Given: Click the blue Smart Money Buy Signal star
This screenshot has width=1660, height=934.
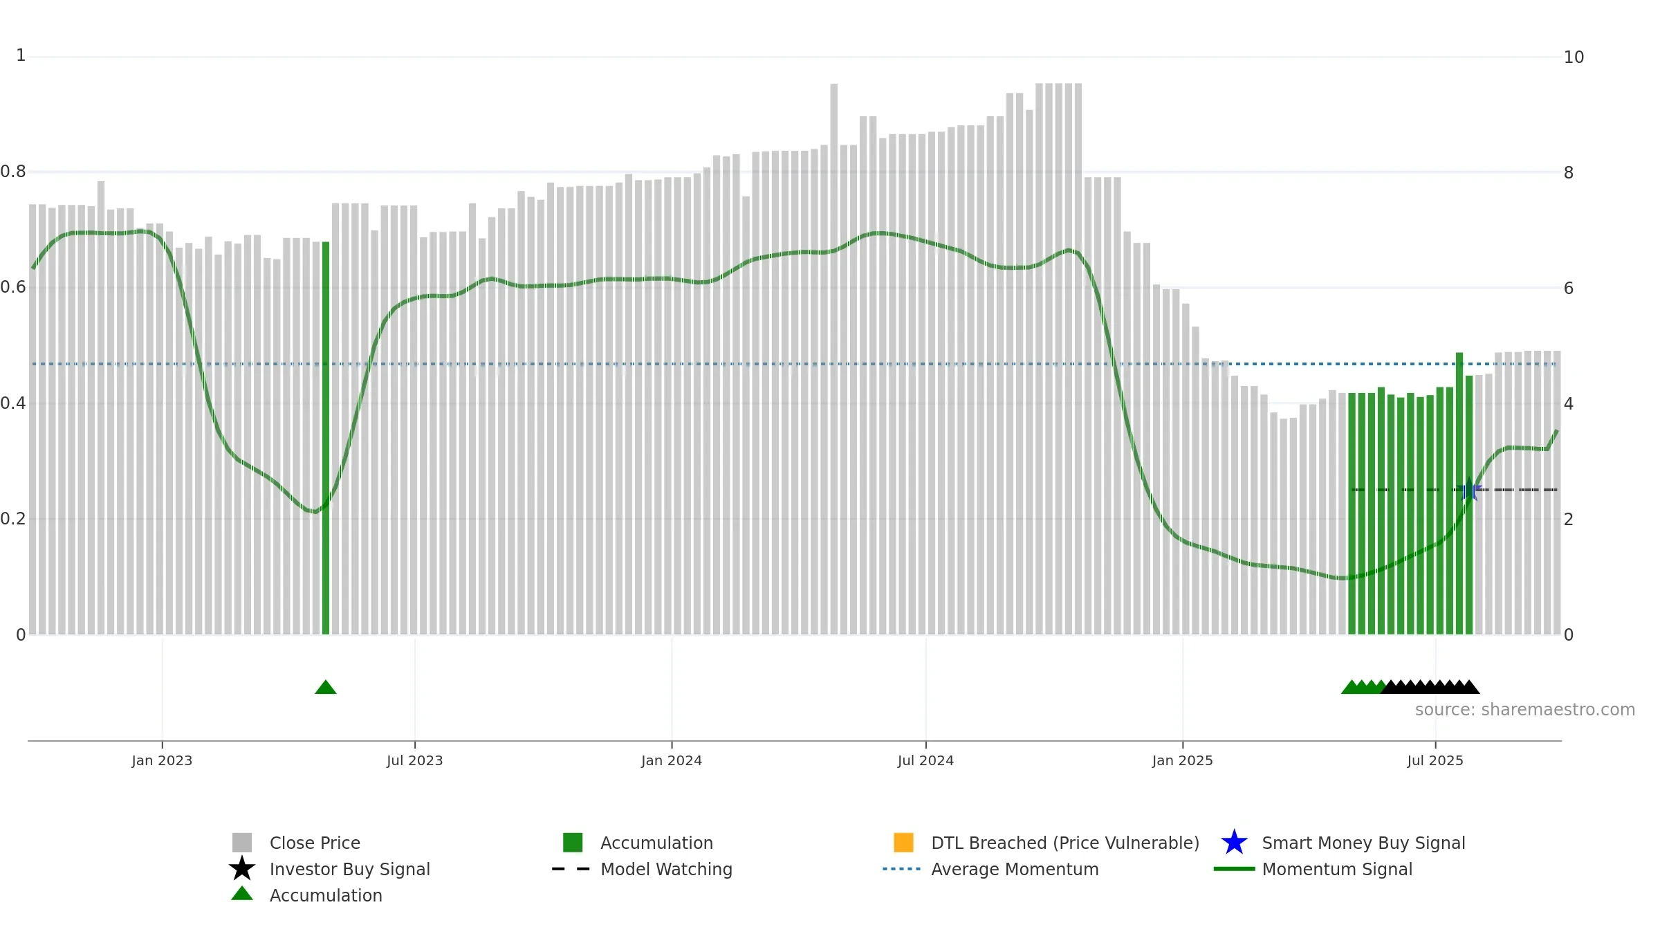Looking at the screenshot, I should tap(1234, 843).
